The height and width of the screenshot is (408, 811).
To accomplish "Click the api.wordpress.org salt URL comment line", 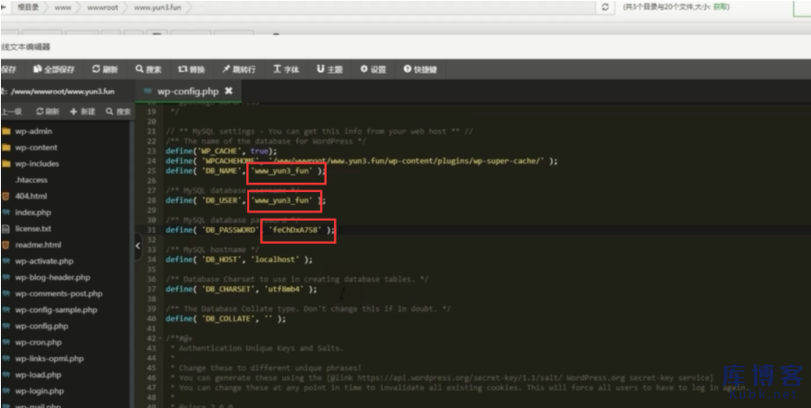I will [x=442, y=378].
